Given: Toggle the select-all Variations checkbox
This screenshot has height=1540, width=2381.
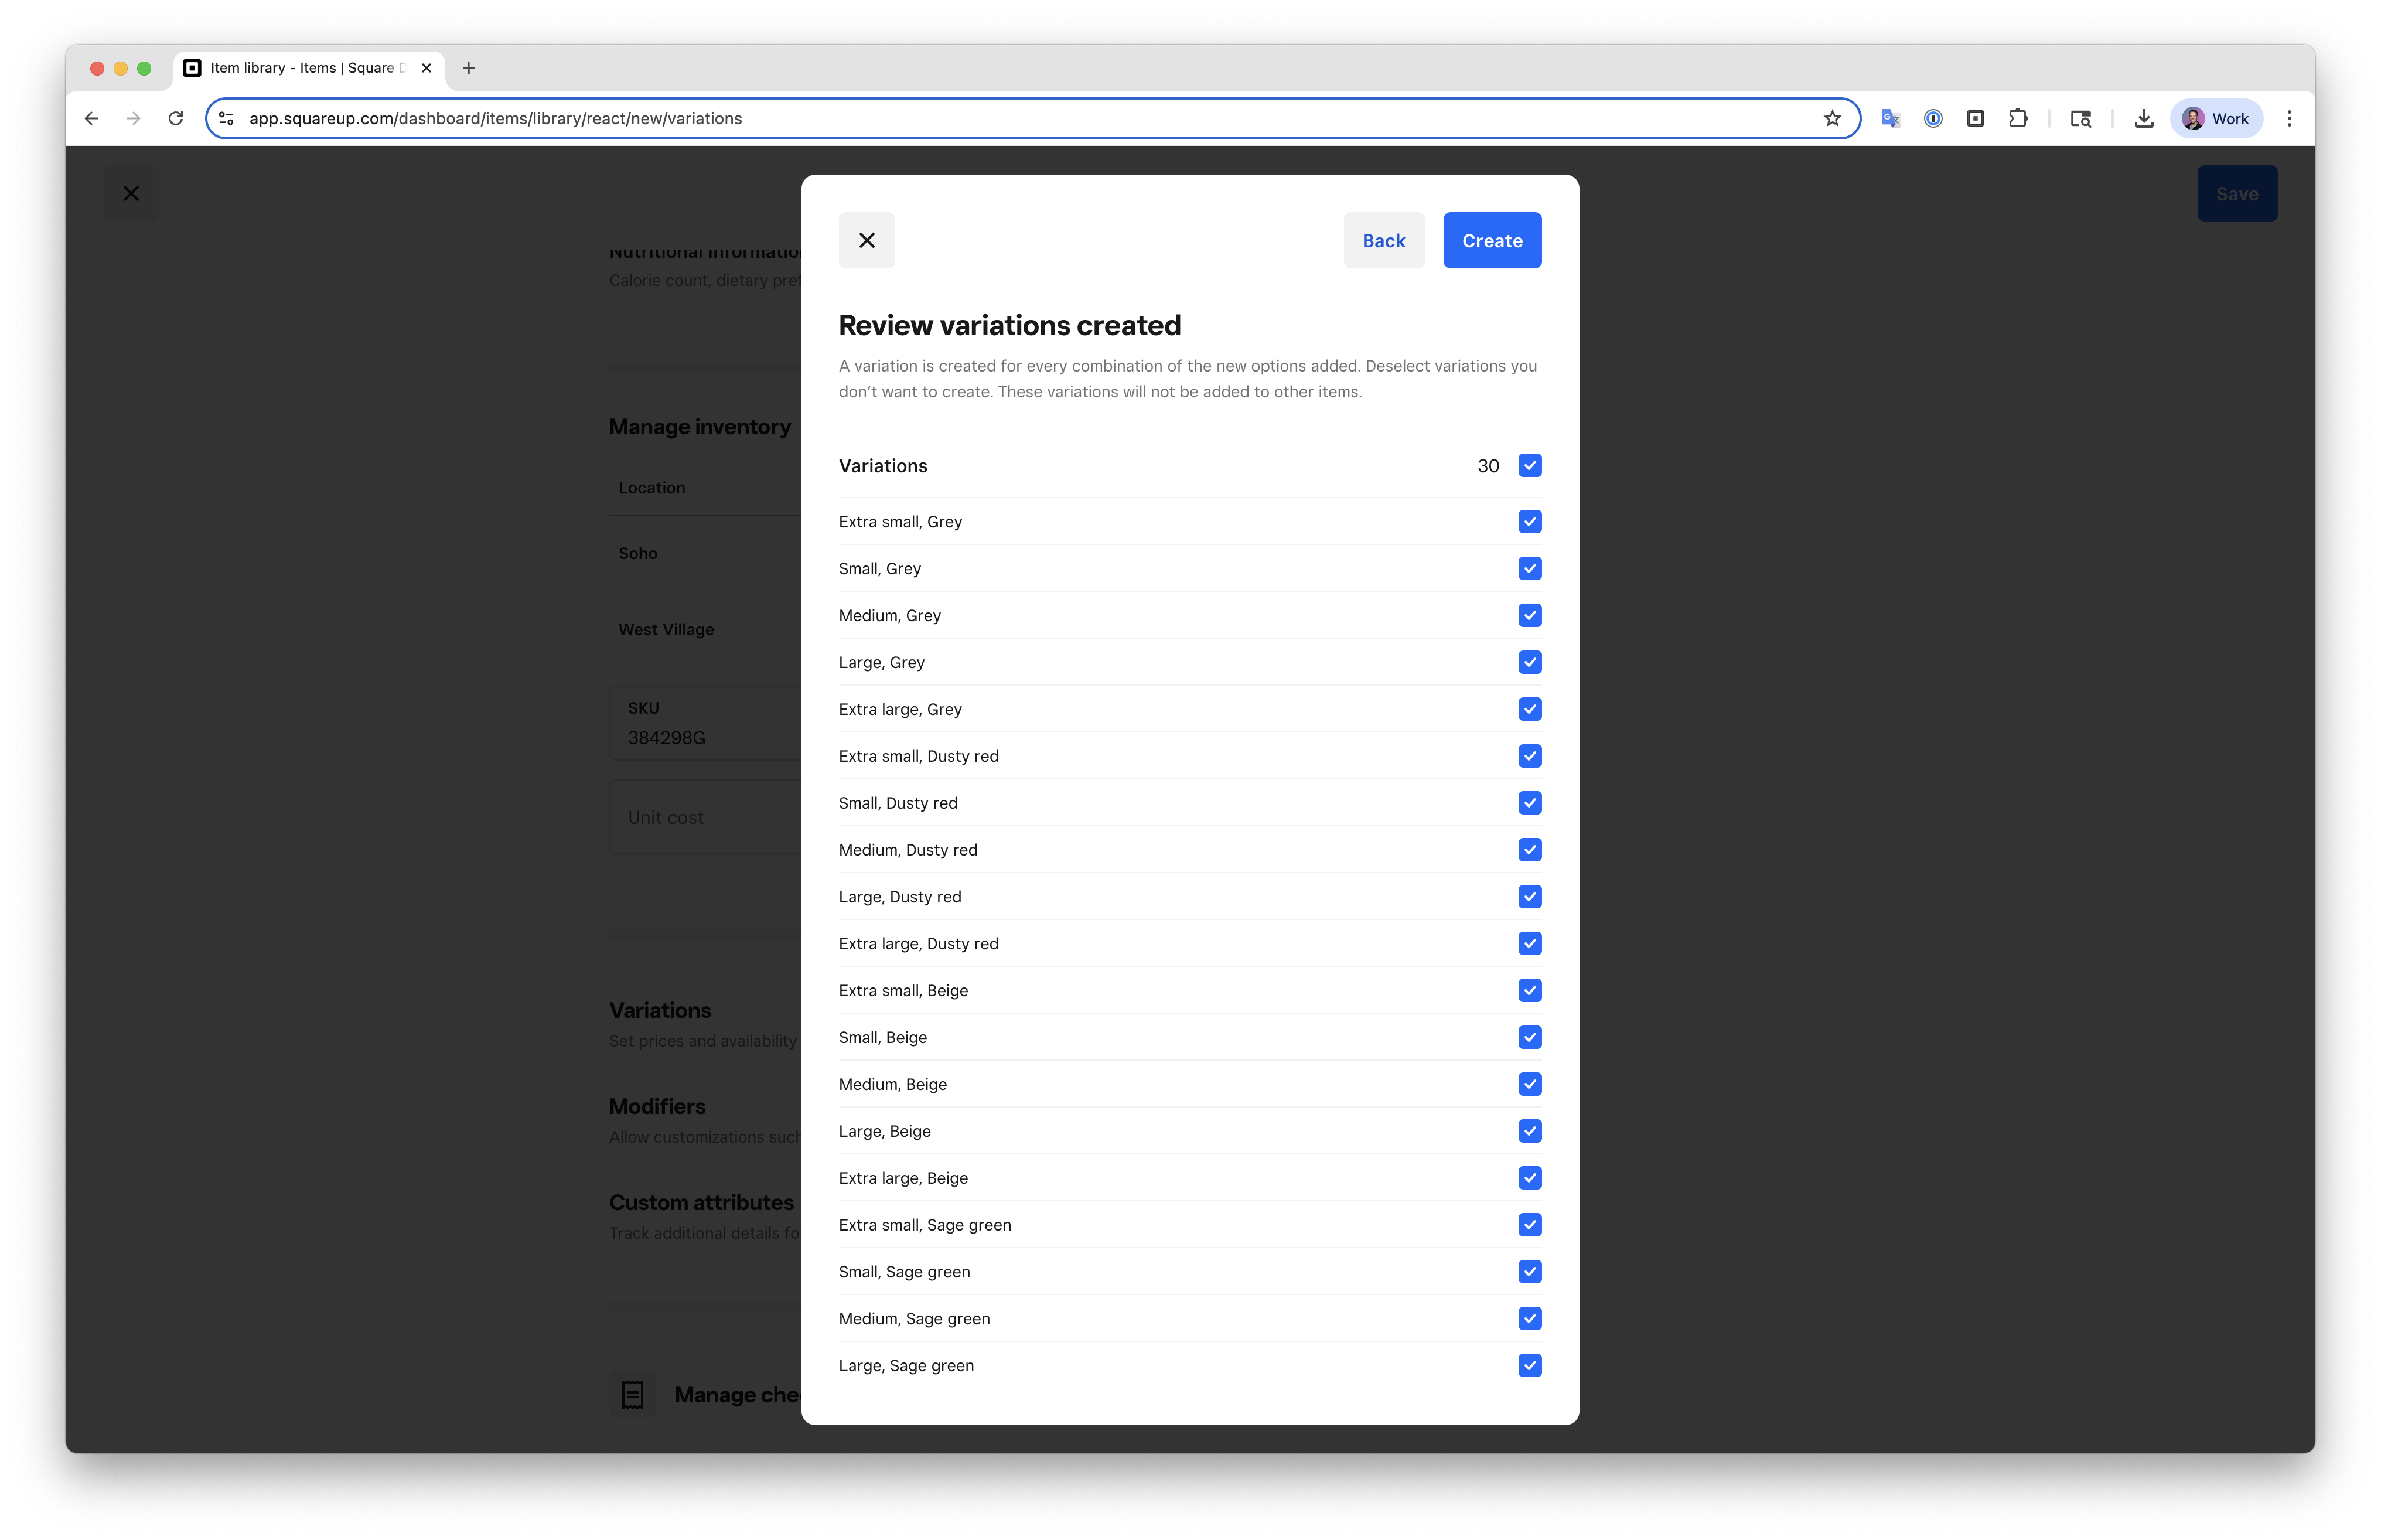Looking at the screenshot, I should tap(1529, 465).
